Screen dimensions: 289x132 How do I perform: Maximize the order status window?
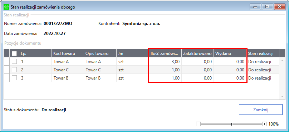pos(267,7)
